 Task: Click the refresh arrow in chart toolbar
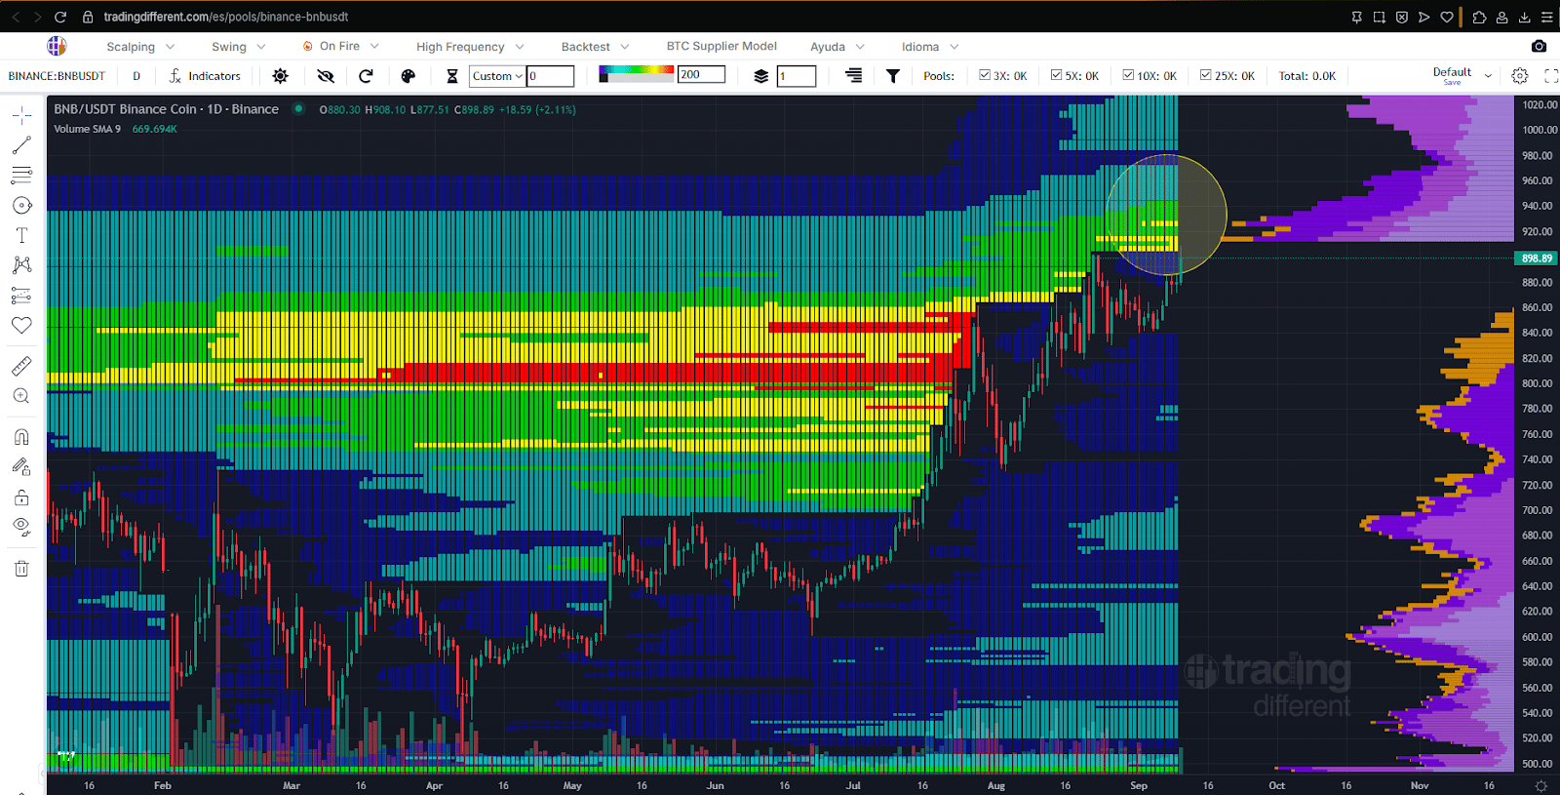(367, 76)
